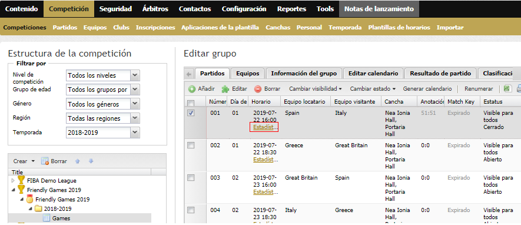This screenshot has width=521, height=225.
Task: Open the Tools menu
Action: click(325, 9)
